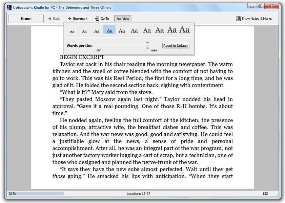
Task: Select the eighth Aa font size
Action: click(159, 30)
